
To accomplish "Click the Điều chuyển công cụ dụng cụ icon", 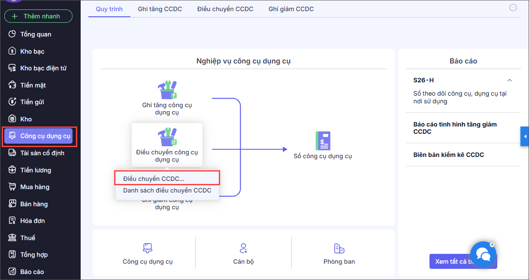I will [x=167, y=137].
